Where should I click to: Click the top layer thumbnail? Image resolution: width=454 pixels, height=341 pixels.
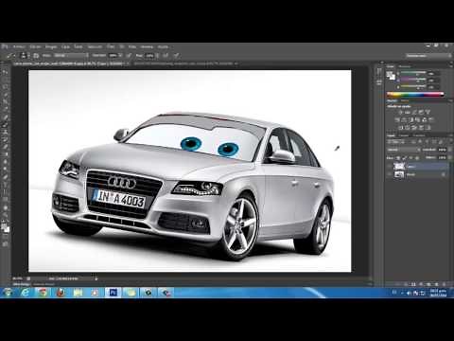coord(399,166)
